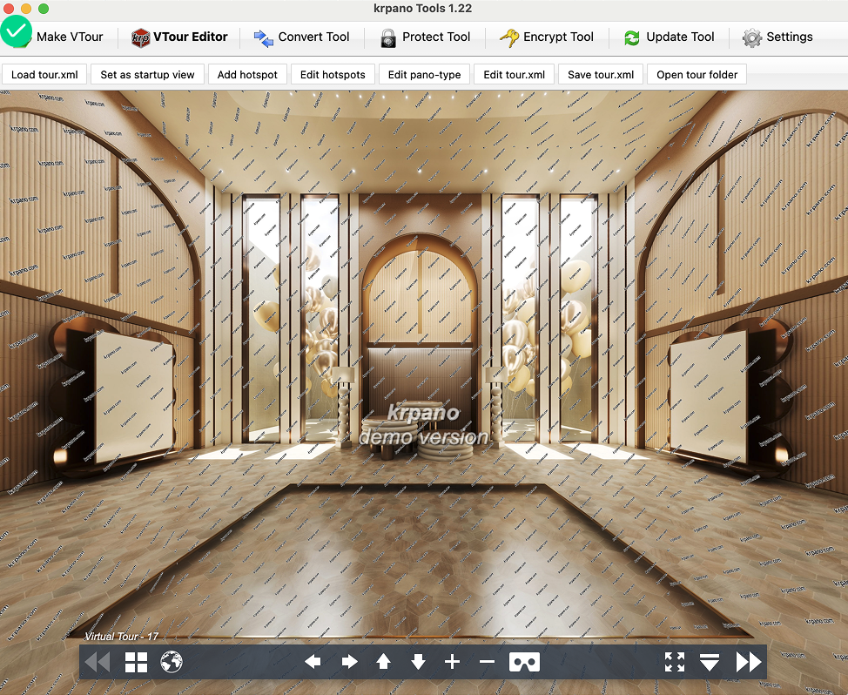Click the Save tour.xml button
The image size is (848, 695).
click(x=601, y=75)
